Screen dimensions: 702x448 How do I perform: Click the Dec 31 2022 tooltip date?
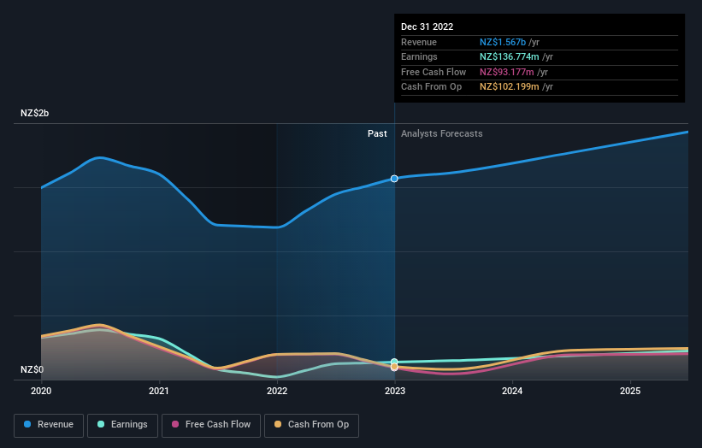coord(428,27)
